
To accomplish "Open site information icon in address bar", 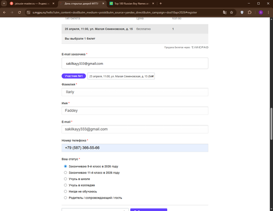I will (x=28, y=13).
